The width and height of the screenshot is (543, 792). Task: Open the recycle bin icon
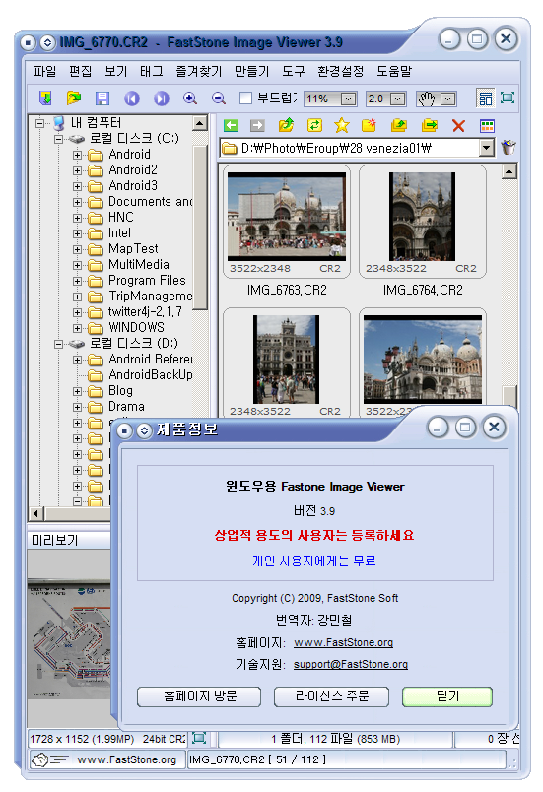[509, 148]
